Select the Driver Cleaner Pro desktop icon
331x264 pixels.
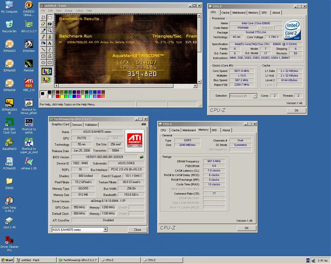click(9, 243)
